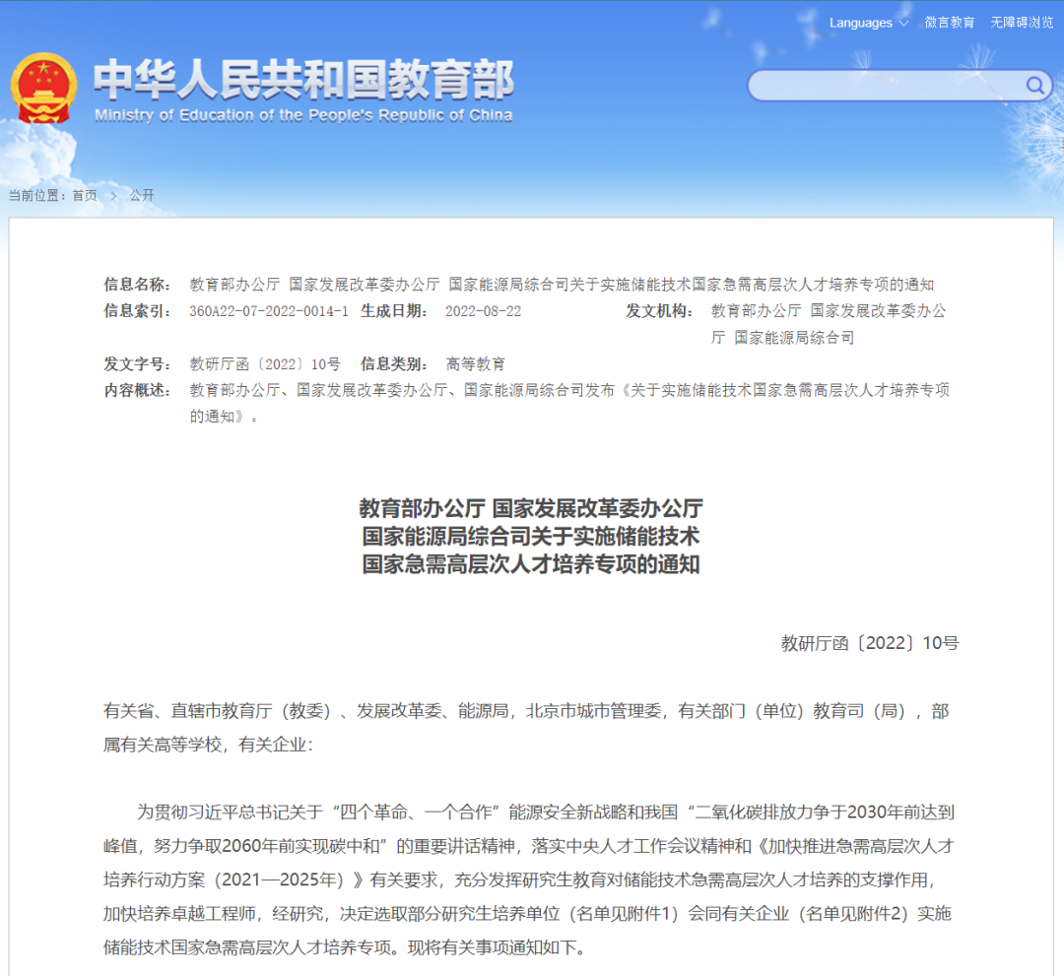Click the national emblem logo
The width and height of the screenshot is (1064, 976).
[43, 89]
